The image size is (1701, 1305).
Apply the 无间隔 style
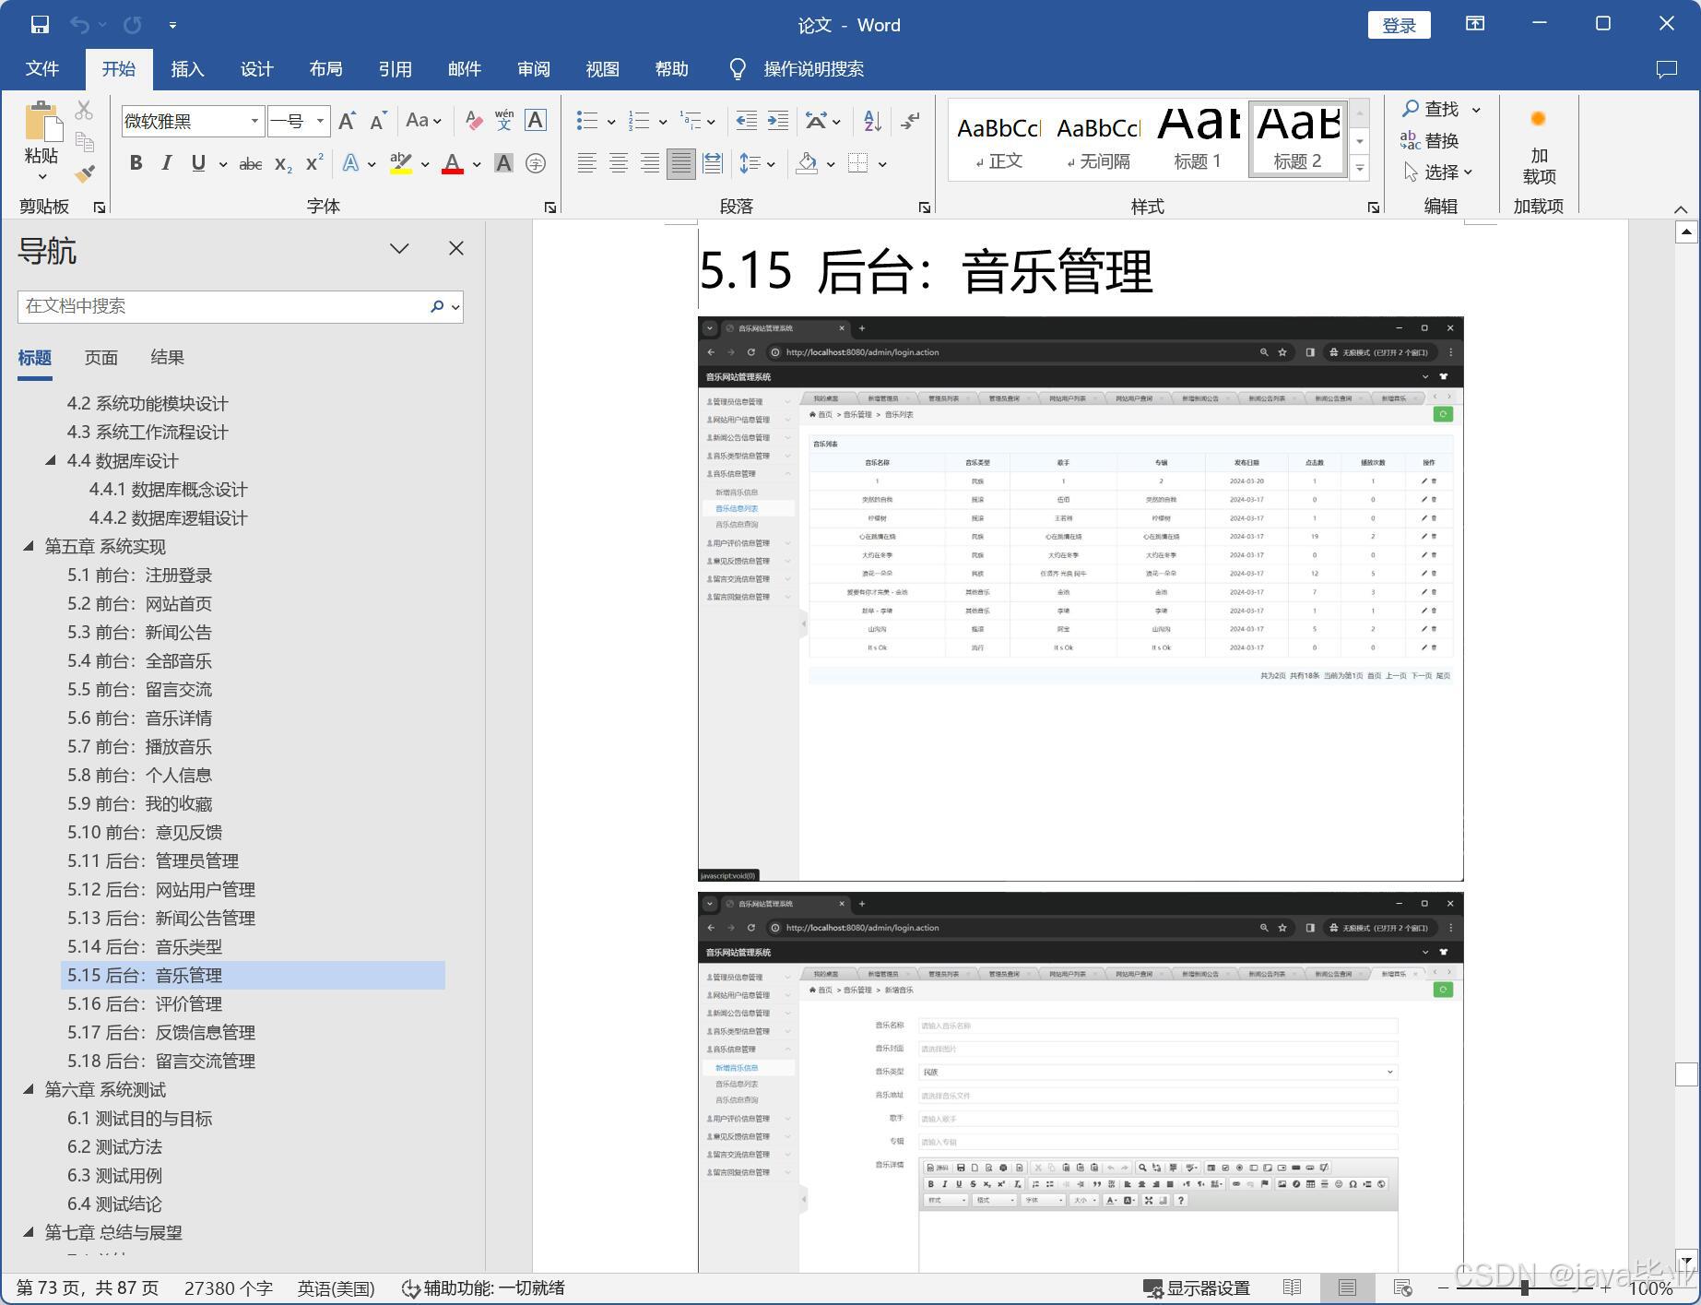click(1098, 139)
